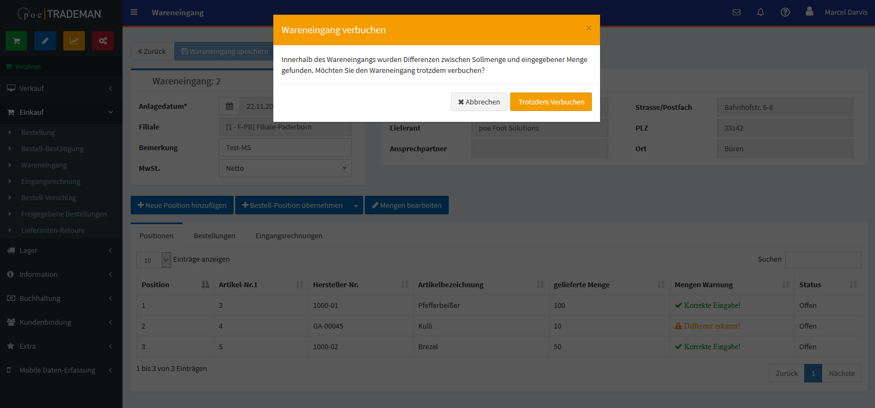Close the Wareneingang verbuchen dialog

click(589, 28)
